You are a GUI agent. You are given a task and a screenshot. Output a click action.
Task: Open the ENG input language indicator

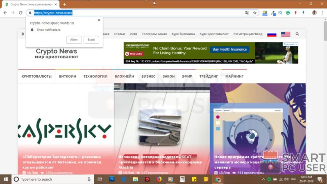293,179
